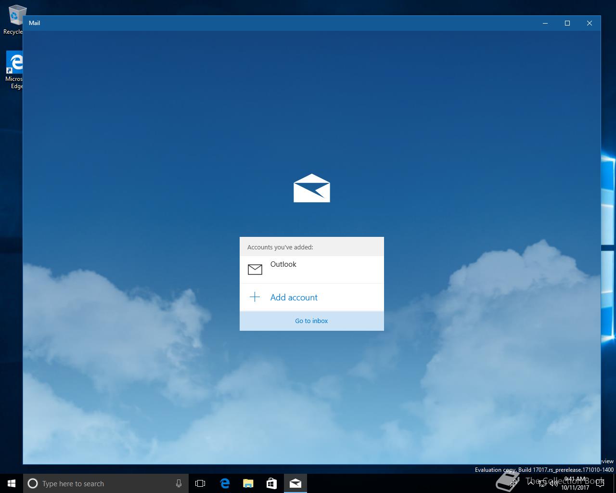Screen dimensions: 616x493
Task: Select the Microsoft Edge desktop shortcut
Action: point(14,70)
